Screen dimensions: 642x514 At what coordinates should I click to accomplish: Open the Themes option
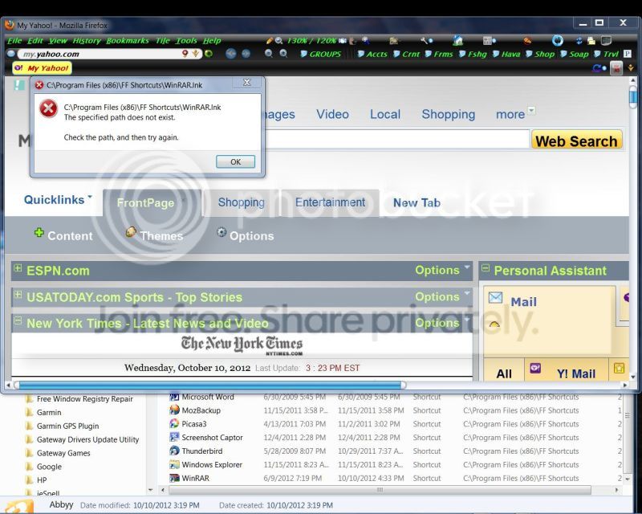[154, 235]
